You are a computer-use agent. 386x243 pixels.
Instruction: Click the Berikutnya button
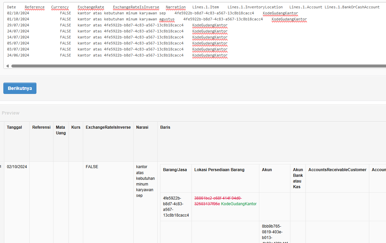[20, 88]
